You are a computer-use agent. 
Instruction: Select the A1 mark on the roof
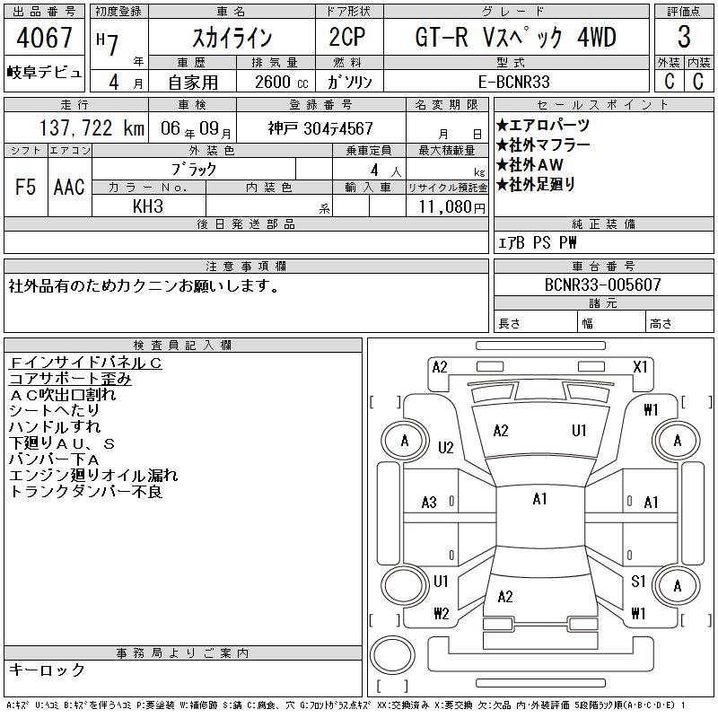click(x=540, y=499)
